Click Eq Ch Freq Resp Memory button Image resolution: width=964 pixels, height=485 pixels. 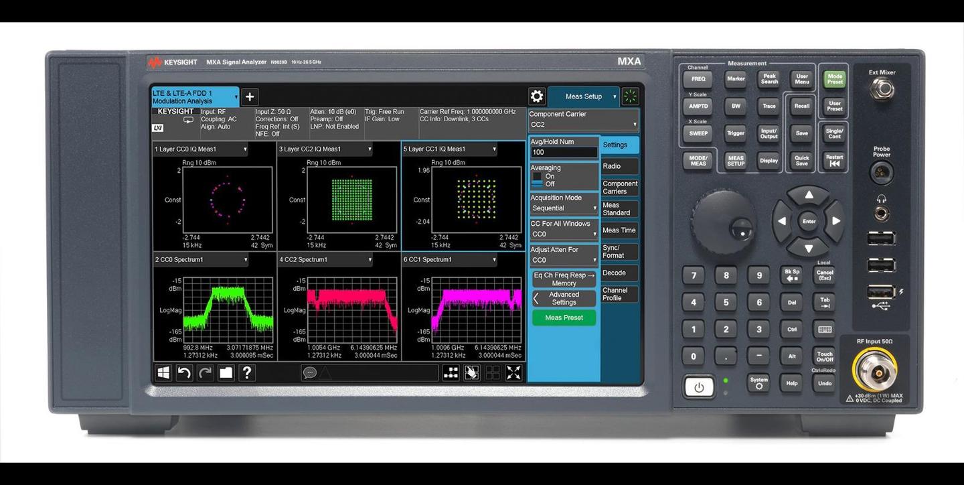[563, 279]
